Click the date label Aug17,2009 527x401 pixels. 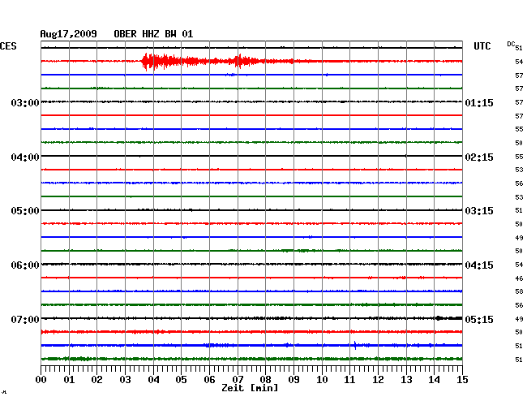69,34
